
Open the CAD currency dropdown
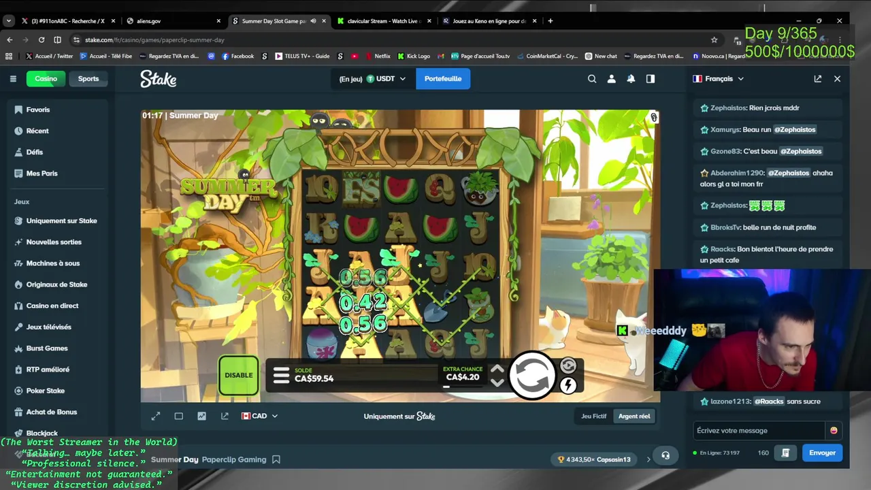pyautogui.click(x=260, y=416)
